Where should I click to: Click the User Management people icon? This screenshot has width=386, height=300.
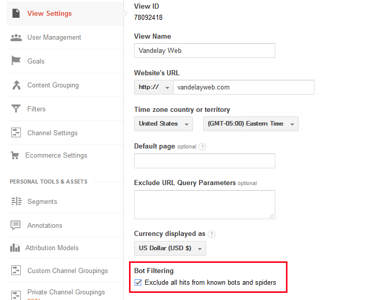[x=16, y=38]
